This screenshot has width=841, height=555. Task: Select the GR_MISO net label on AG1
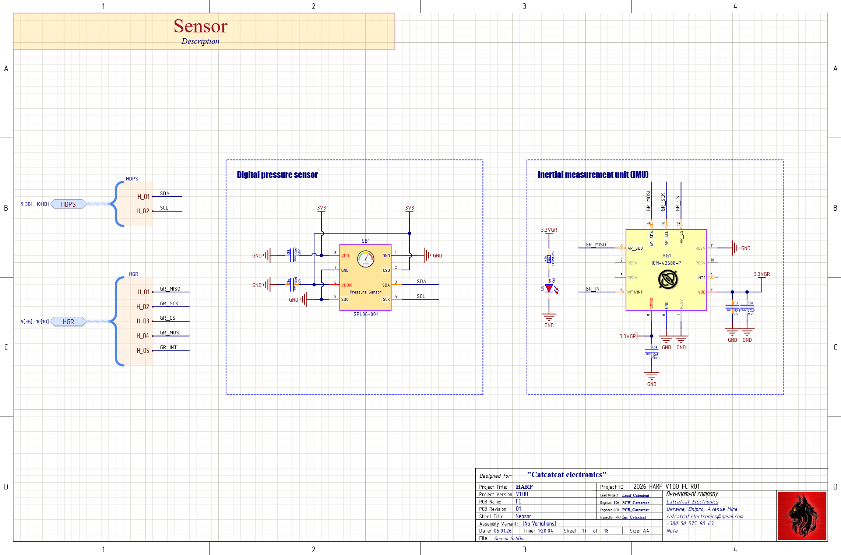595,245
